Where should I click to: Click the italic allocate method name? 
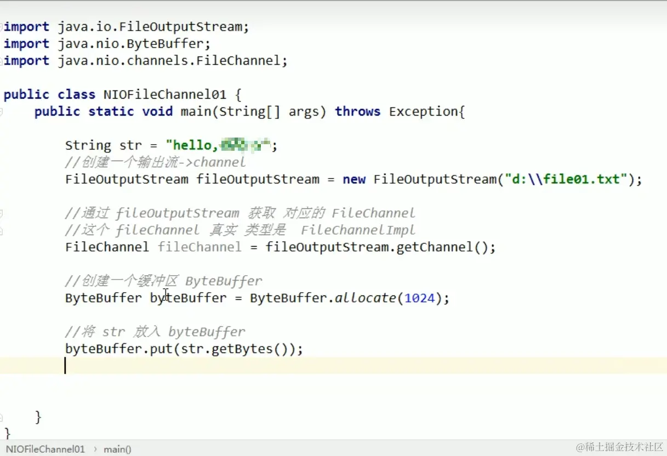366,298
